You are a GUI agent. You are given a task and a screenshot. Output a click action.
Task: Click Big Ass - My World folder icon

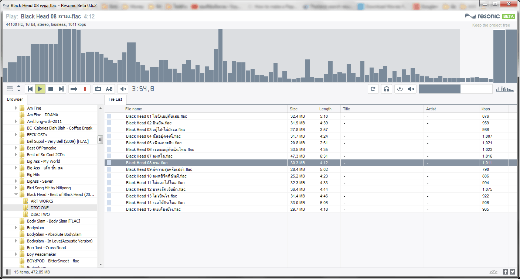[x=22, y=161]
